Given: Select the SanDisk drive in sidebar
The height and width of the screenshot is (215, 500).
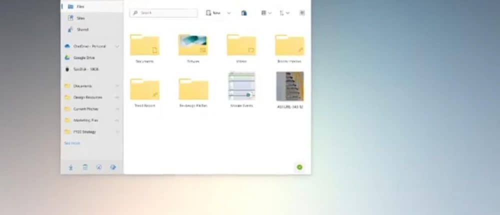Looking at the screenshot, I should [x=85, y=69].
